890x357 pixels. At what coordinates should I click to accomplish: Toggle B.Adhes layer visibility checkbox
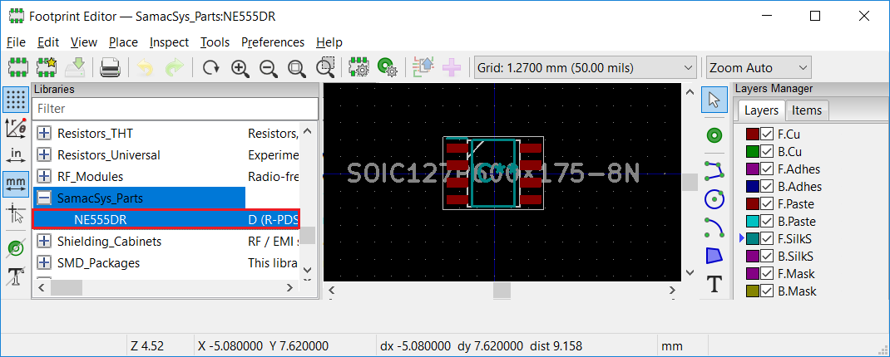[767, 187]
